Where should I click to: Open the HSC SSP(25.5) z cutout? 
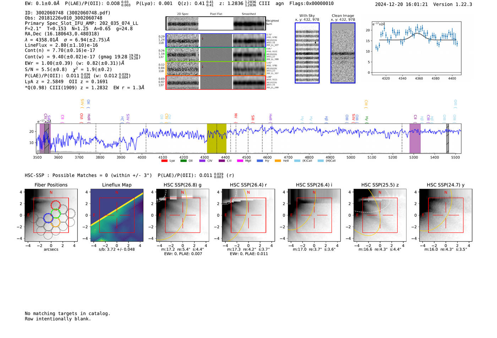pos(380,215)
